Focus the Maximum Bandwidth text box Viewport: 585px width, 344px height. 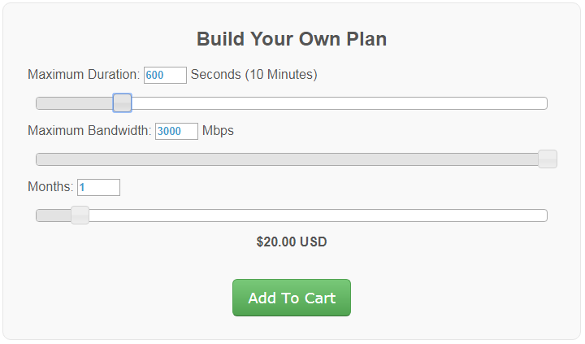[x=176, y=131]
